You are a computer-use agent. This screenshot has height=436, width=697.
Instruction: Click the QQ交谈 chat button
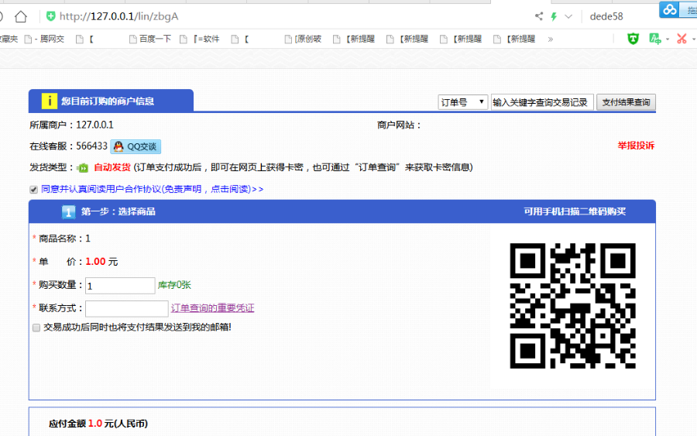tap(136, 146)
